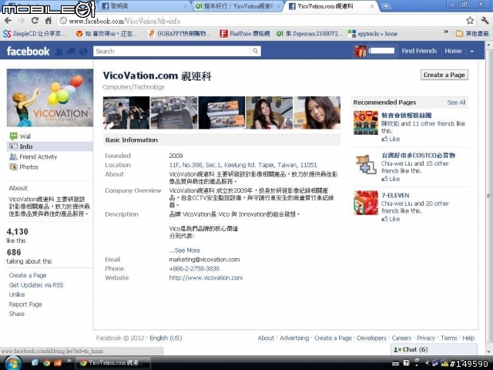Image resolution: width=493 pixels, height=370 pixels.
Task: Open the notifications globe icon
Action: click(x=83, y=52)
